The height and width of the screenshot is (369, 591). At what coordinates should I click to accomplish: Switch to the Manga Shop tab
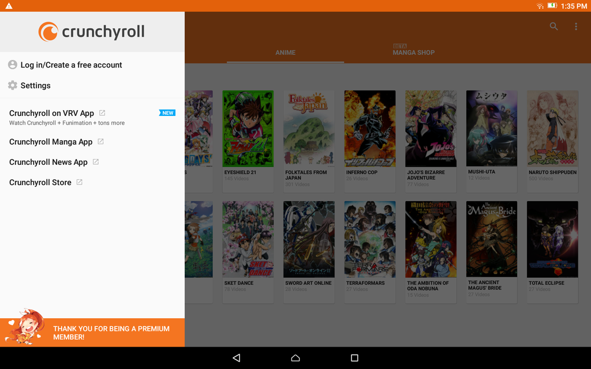pos(413,52)
